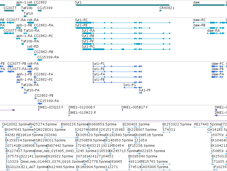Click the Taf10-PA protein glyph
The width and height of the screenshot is (227, 171).
click(x=26, y=93)
